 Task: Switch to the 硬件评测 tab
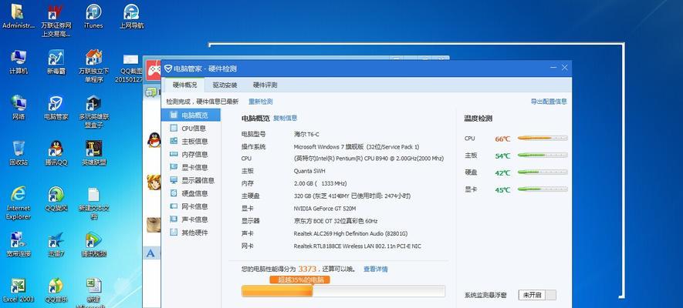[265, 85]
